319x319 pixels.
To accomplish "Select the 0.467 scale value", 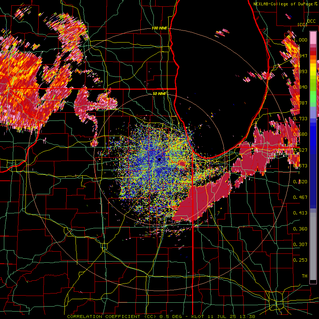I will (300, 197).
